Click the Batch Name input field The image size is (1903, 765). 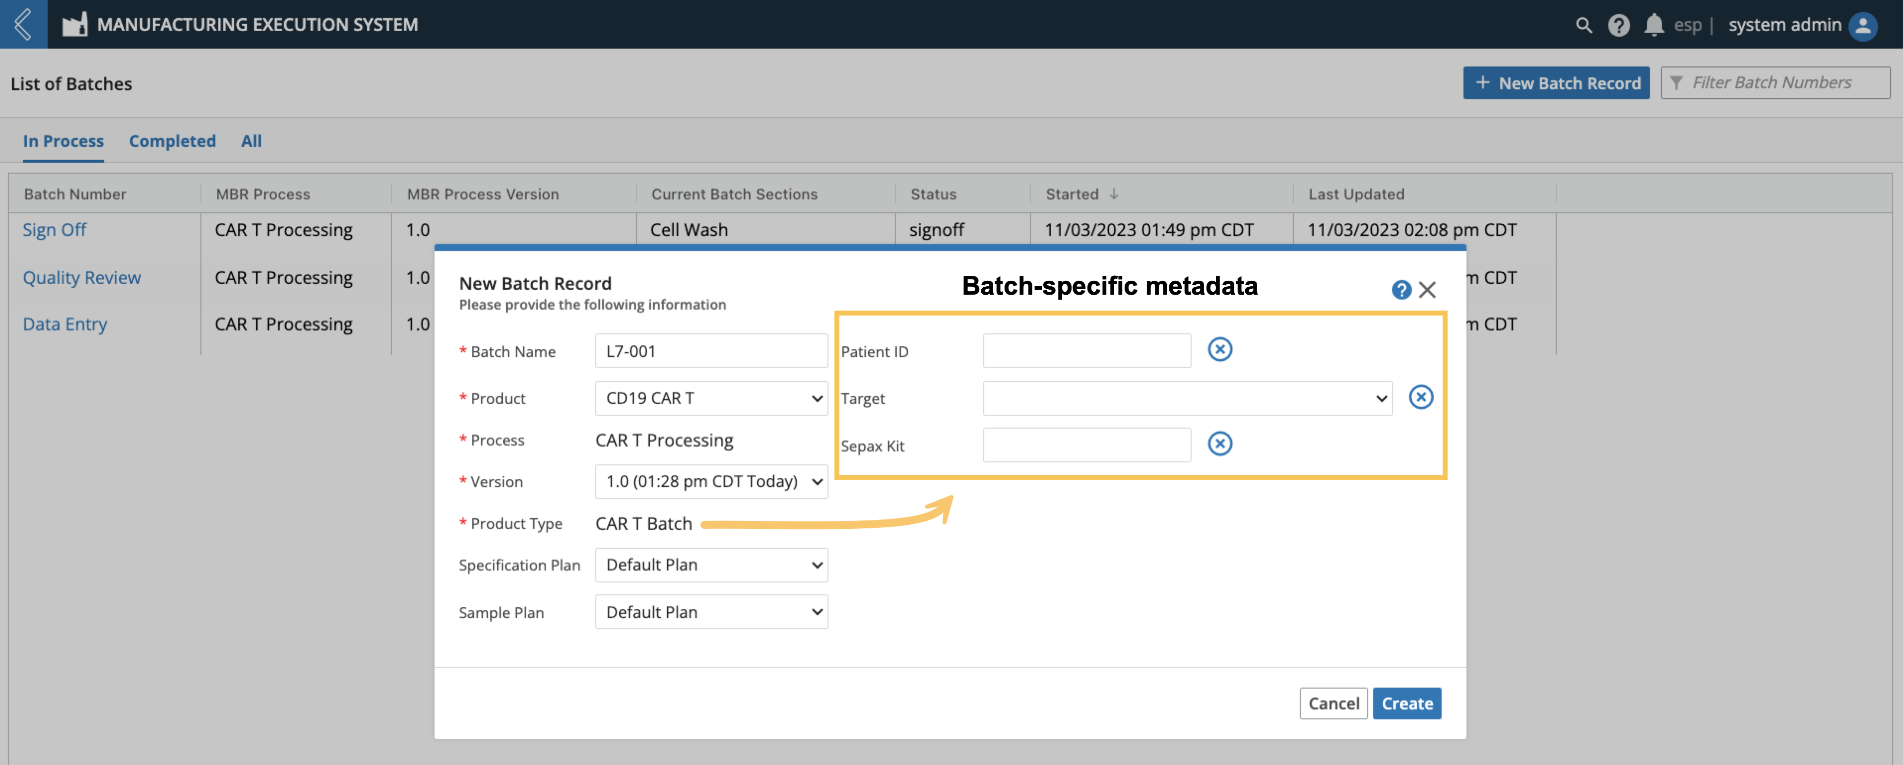(711, 351)
